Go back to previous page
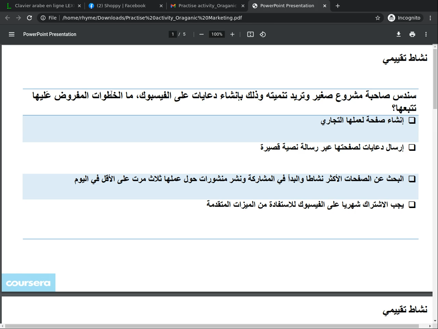438x329 pixels. point(8,18)
